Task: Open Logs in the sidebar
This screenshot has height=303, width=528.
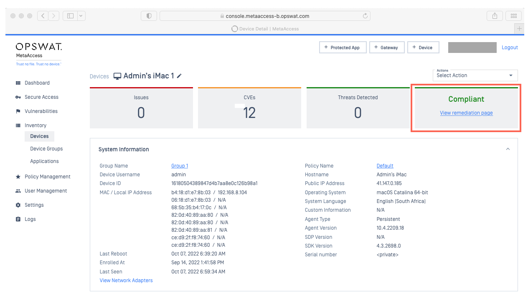Action: [x=30, y=219]
